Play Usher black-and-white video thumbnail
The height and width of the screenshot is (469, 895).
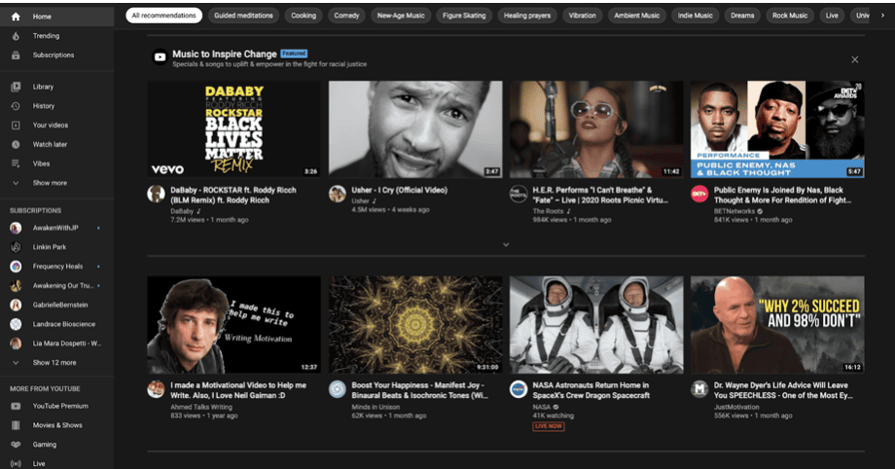point(415,129)
